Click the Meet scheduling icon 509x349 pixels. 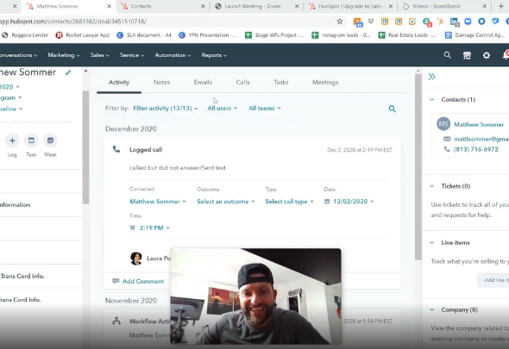(50, 140)
